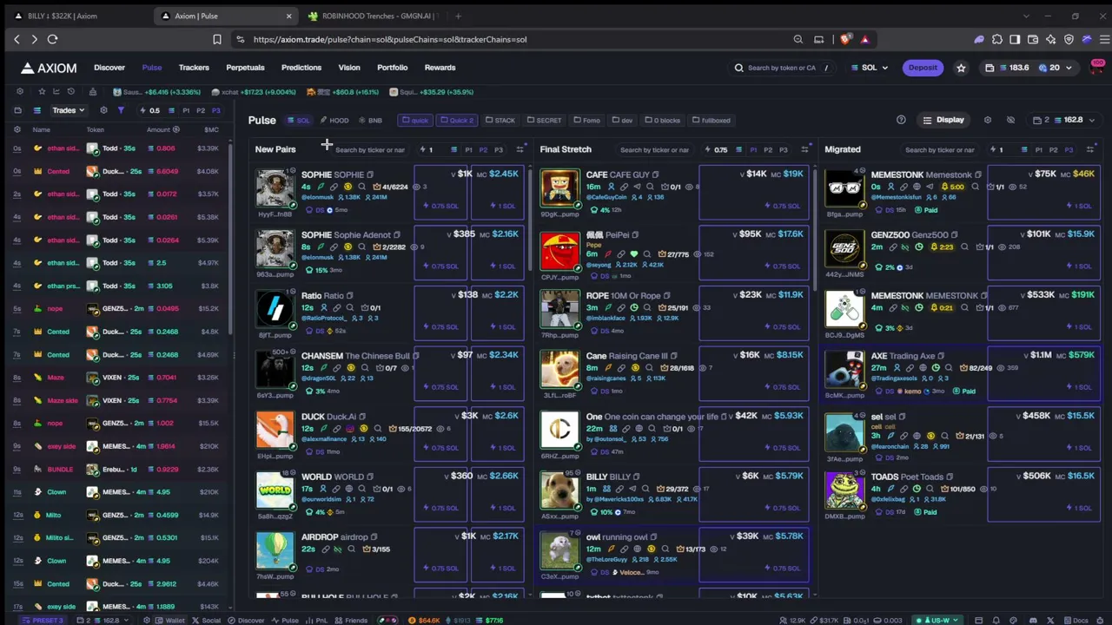Open Pulse settings hexagon icon beside Display

987,120
